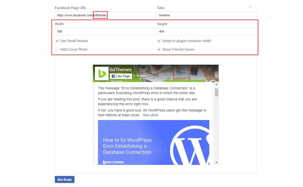This screenshot has height=187, width=303.
Task: Uncheck the Use Small Header checkbox
Action: pos(57,41)
